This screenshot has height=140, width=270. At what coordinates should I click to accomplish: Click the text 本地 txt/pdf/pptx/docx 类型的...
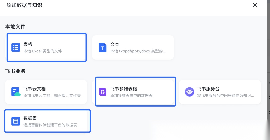138,51
